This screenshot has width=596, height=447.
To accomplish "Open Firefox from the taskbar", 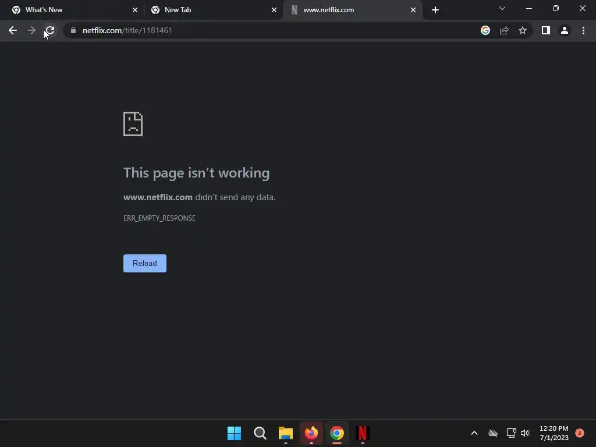I will click(x=311, y=433).
